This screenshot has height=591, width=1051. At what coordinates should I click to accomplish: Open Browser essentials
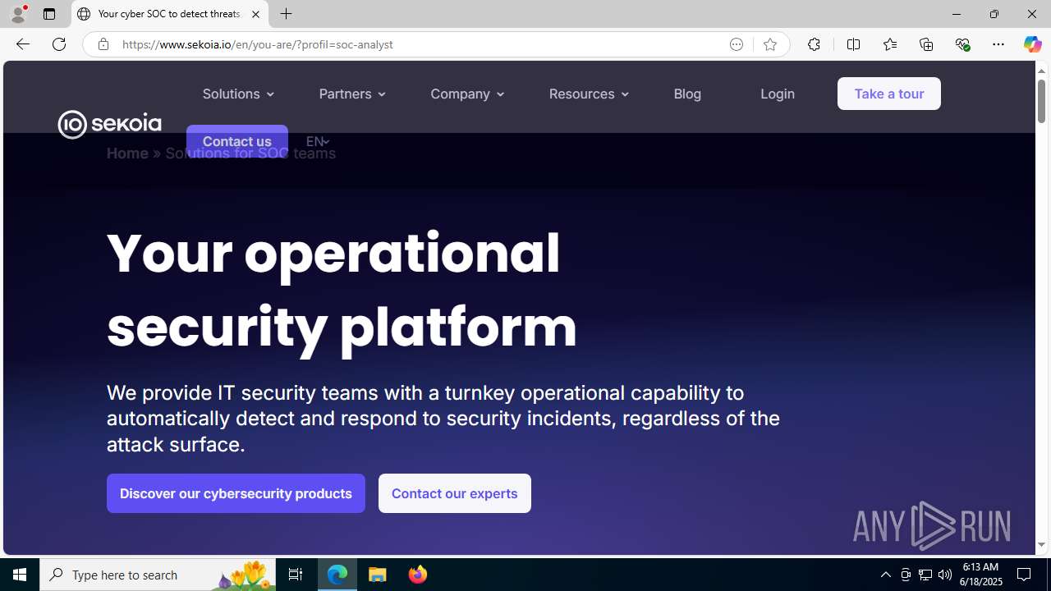tap(962, 44)
